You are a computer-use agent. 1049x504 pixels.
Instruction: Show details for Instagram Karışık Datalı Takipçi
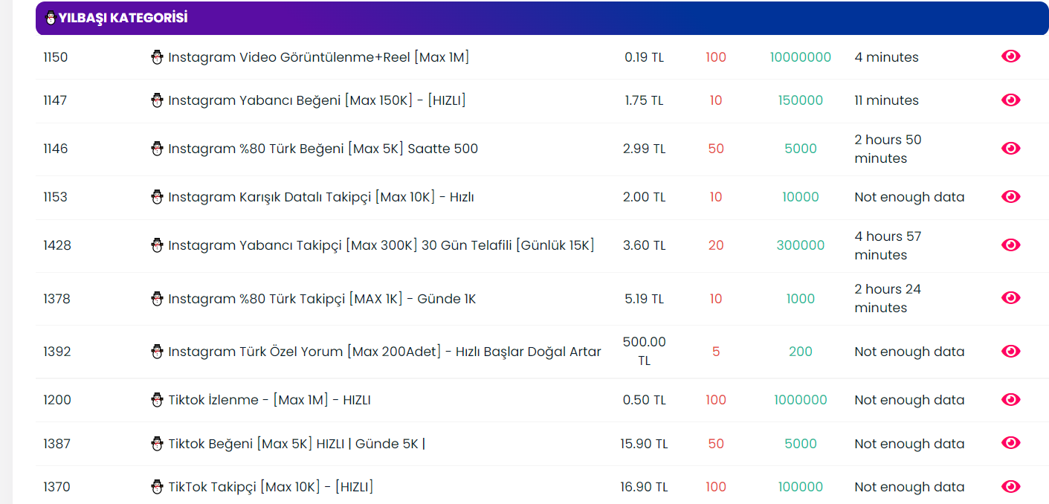pos(1010,197)
